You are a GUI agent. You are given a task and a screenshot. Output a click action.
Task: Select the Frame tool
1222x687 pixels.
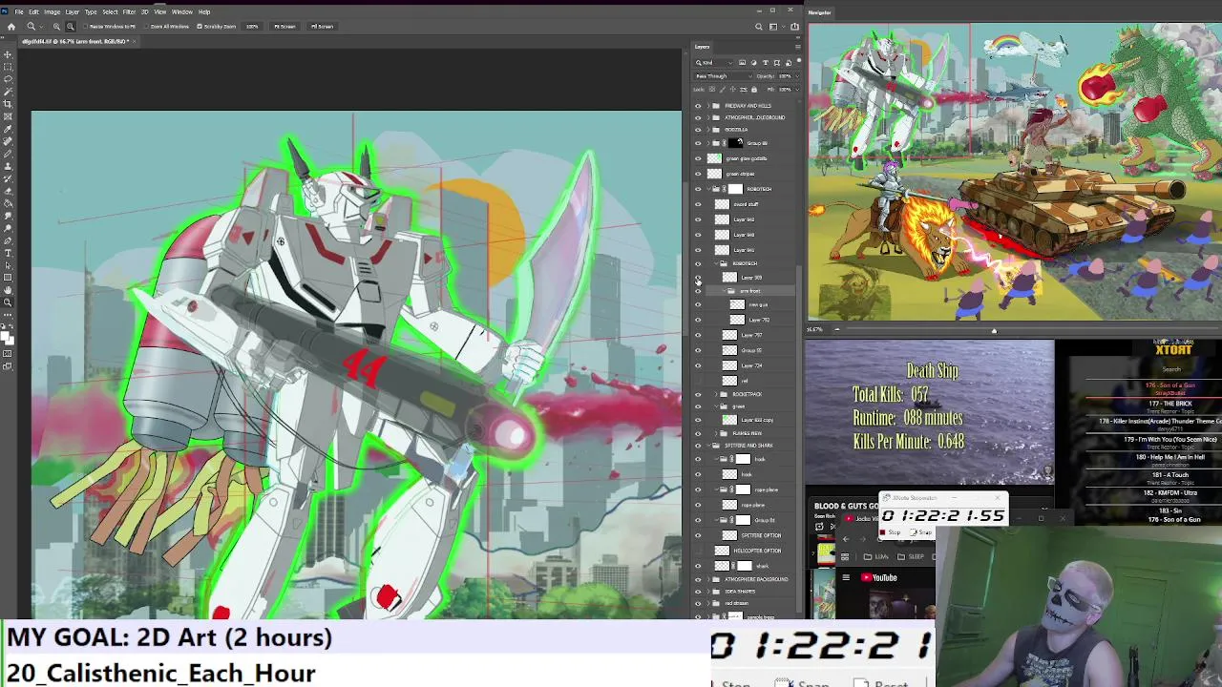[8, 116]
